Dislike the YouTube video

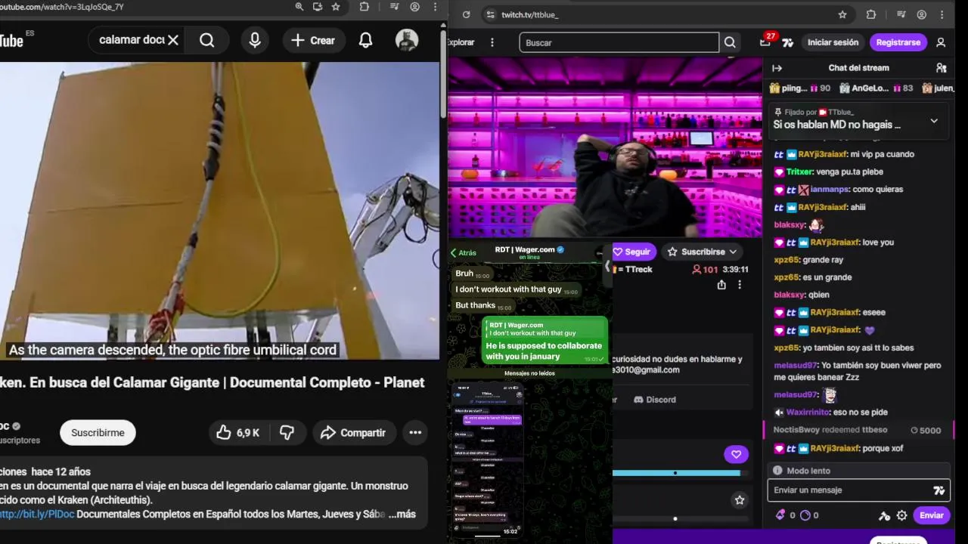click(287, 433)
